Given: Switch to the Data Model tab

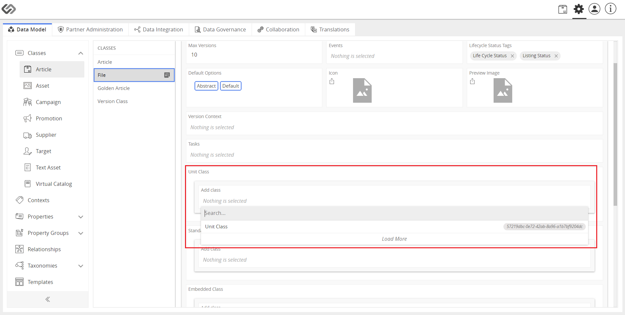Looking at the screenshot, I should pos(27,29).
